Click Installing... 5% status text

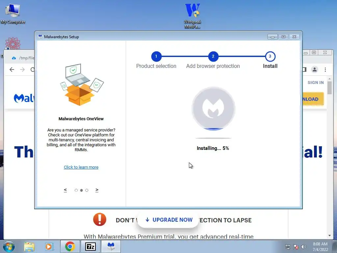213,148
